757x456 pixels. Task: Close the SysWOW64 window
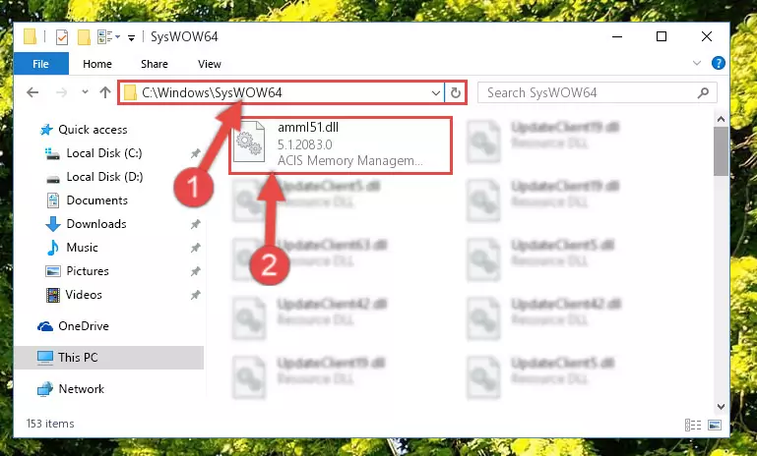tap(707, 36)
